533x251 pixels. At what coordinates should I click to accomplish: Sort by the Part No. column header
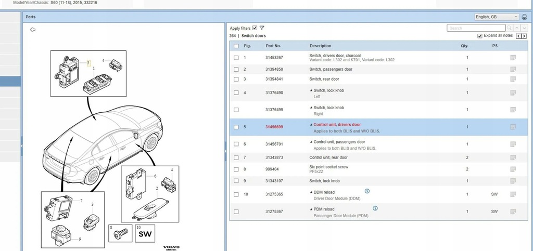(273, 46)
